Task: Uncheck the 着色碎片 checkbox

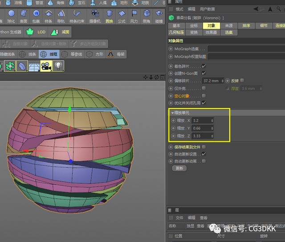Action: pos(204,66)
